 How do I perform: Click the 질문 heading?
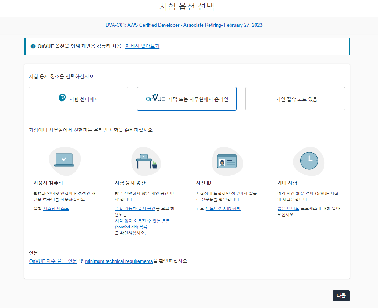pos(33,253)
